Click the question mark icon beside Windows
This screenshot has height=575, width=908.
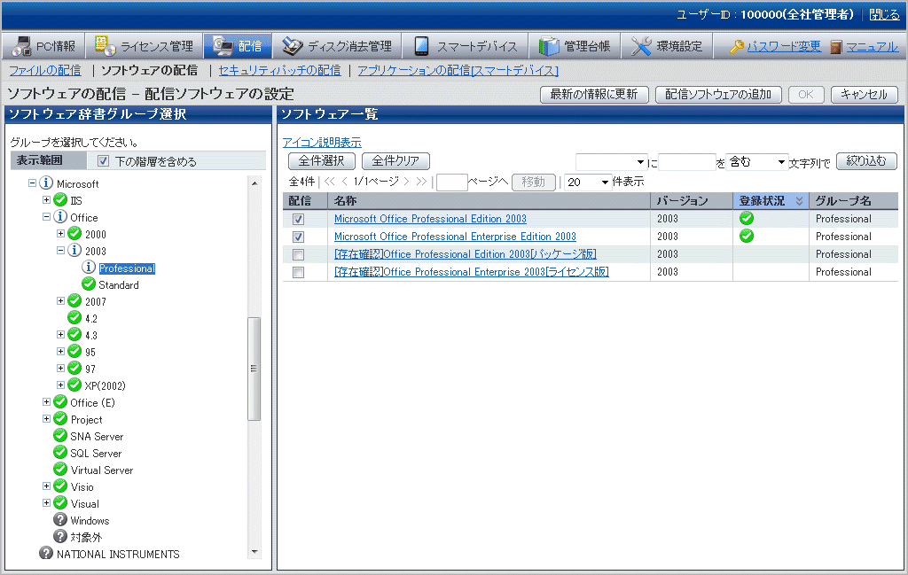click(x=60, y=519)
